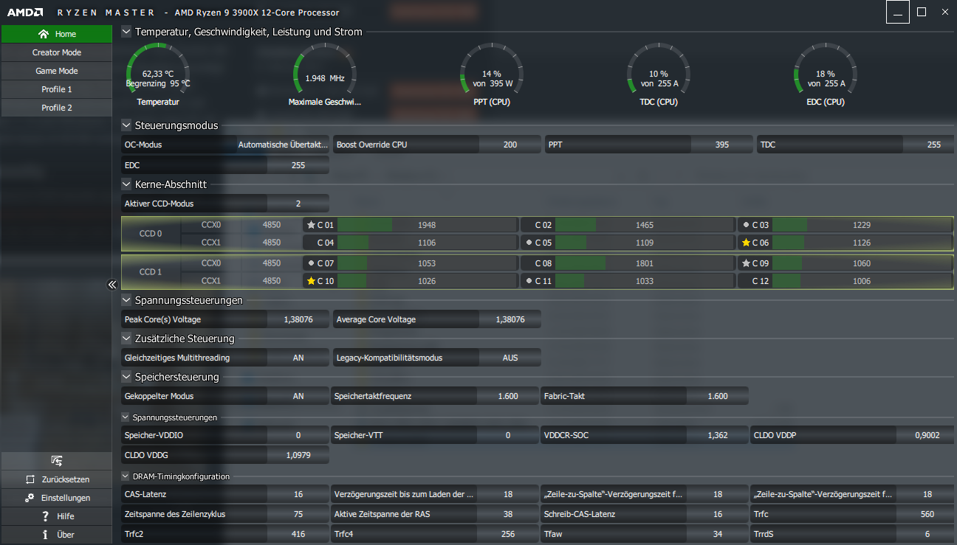Viewport: 957px width, 545px height.
Task: Open the Über about dialog
Action: pyautogui.click(x=56, y=535)
